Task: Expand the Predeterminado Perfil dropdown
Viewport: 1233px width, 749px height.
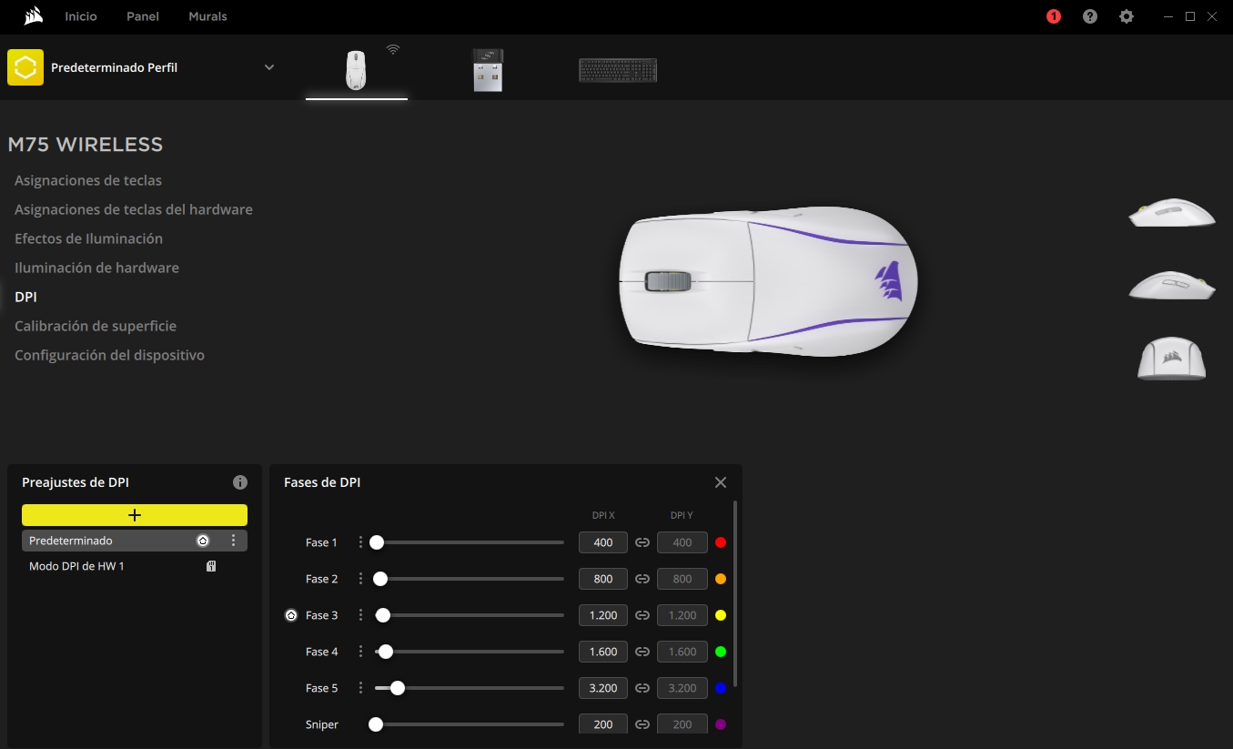Action: point(269,67)
